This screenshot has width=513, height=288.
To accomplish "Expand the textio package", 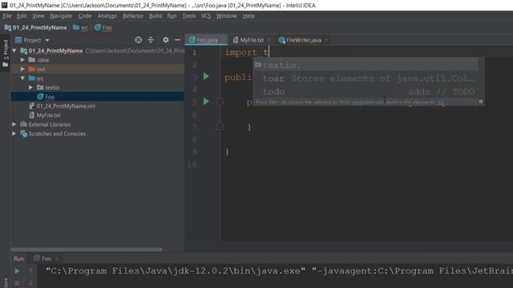I will point(30,87).
